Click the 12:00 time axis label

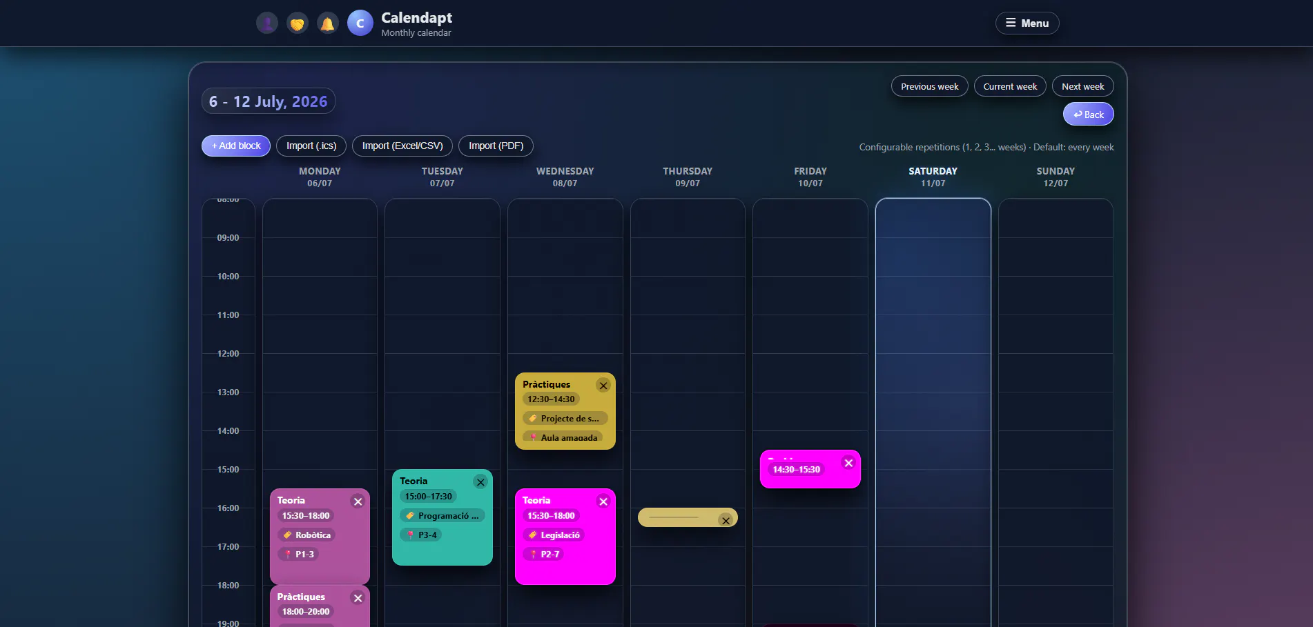228,353
